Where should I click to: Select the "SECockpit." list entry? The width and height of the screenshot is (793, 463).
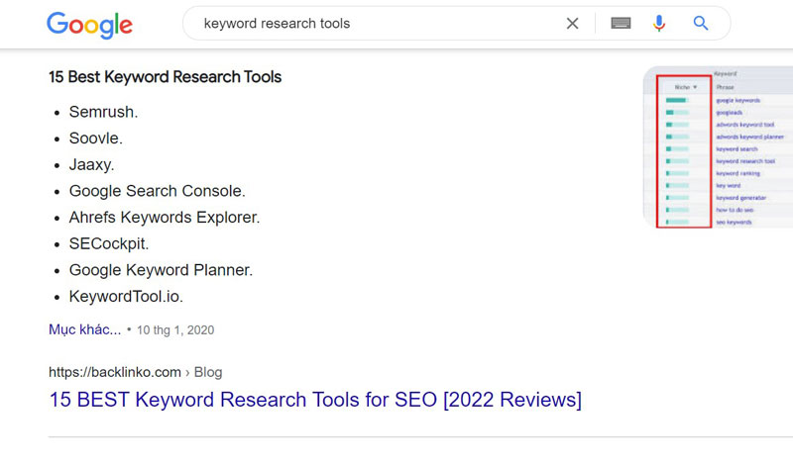[x=109, y=243]
